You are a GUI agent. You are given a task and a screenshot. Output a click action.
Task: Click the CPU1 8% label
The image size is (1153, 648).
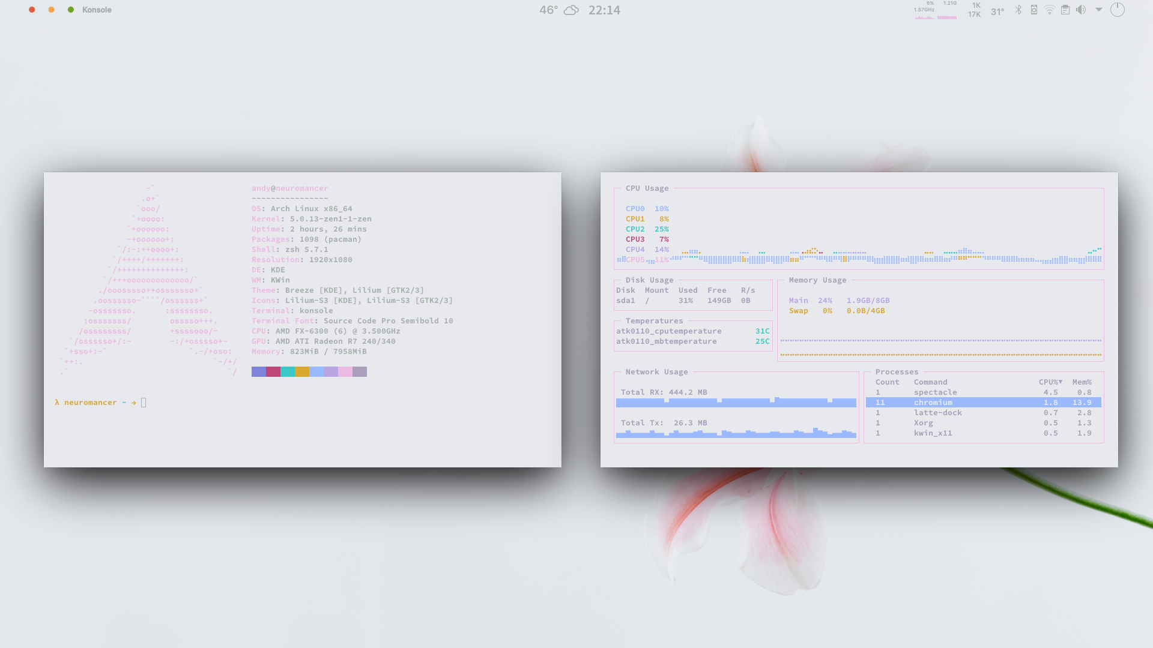pyautogui.click(x=647, y=219)
